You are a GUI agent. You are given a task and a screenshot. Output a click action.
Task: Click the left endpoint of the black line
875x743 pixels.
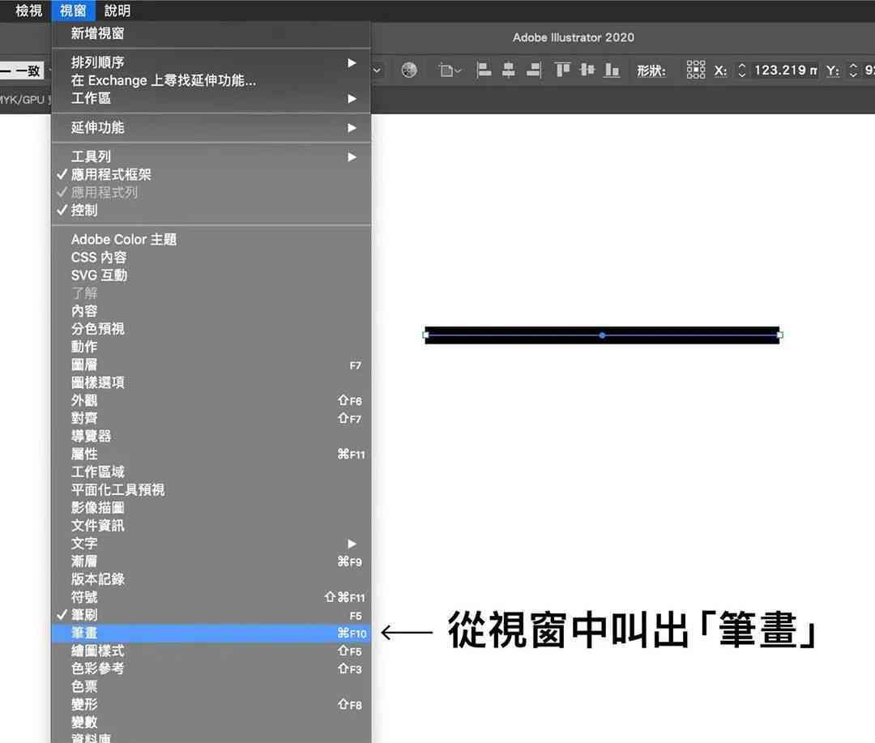tap(426, 335)
